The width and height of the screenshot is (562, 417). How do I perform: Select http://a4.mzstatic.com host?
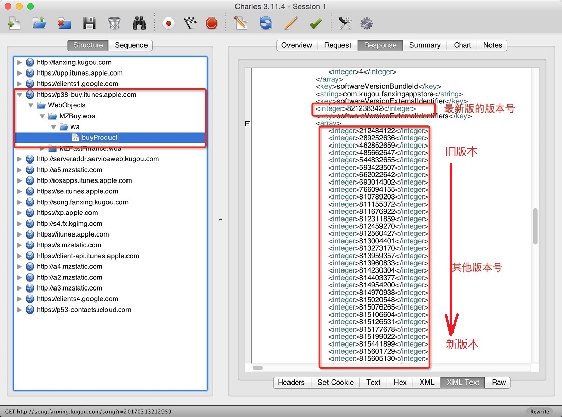coord(69,267)
